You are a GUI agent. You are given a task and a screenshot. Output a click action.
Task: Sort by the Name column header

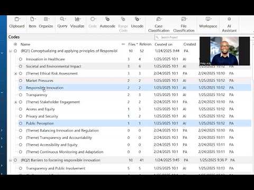pyautogui.click(x=25, y=44)
